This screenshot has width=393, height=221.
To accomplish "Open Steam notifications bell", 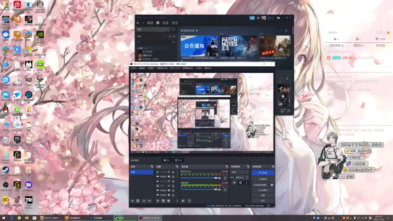I will 258,18.
